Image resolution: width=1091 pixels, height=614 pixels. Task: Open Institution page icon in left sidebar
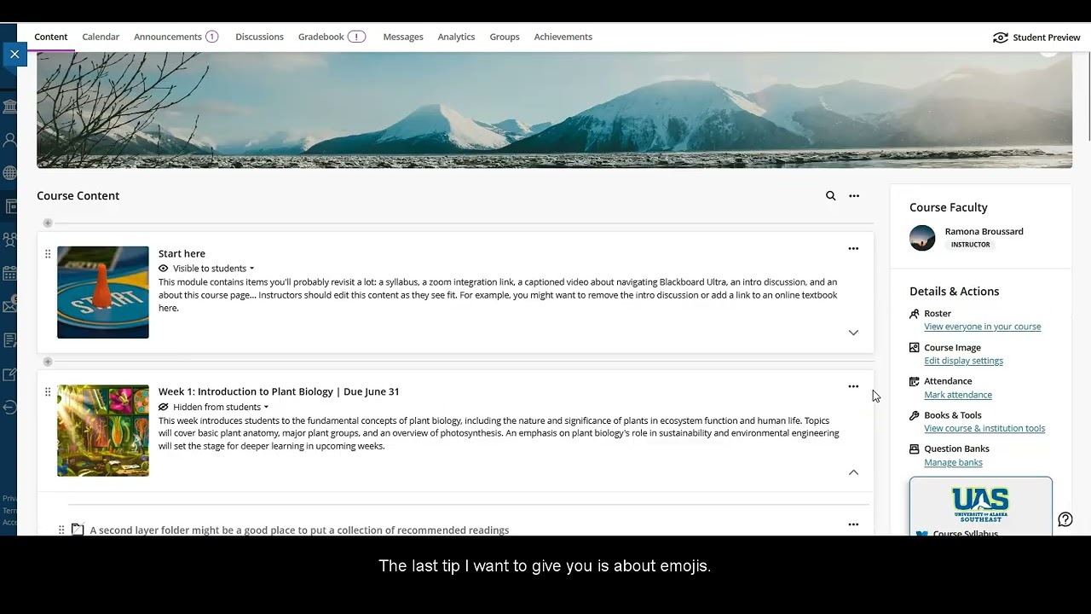(x=9, y=107)
